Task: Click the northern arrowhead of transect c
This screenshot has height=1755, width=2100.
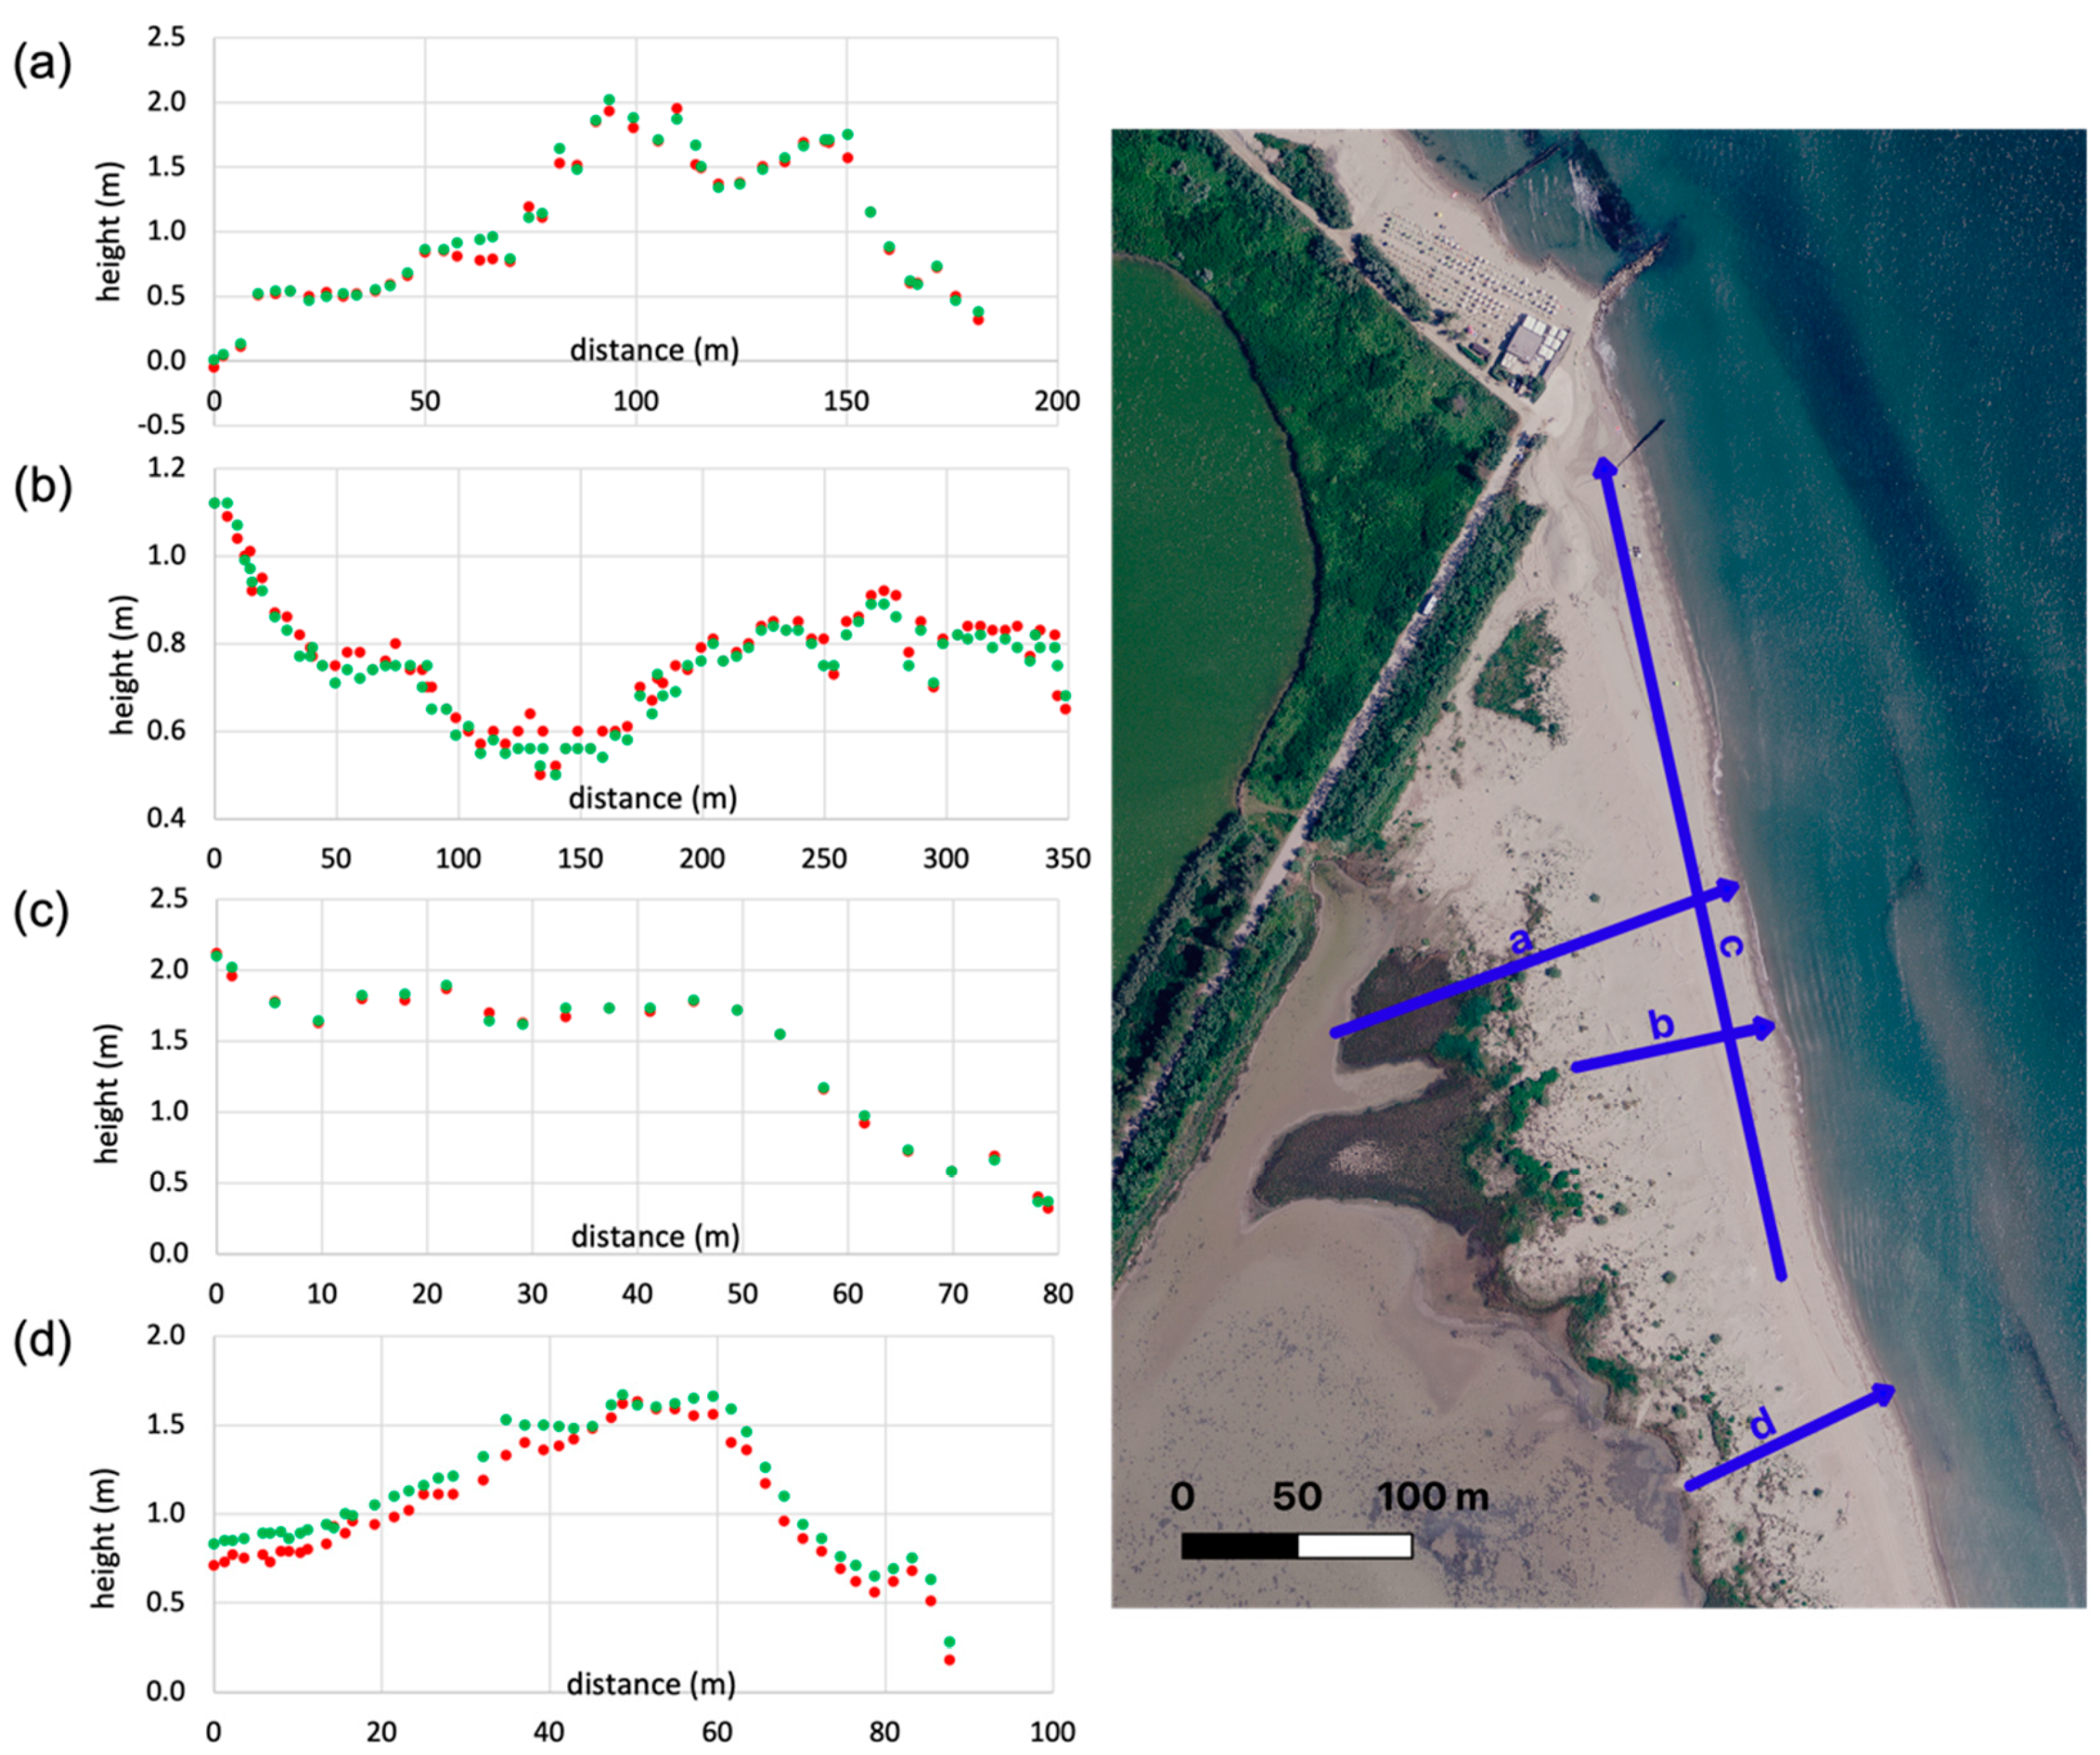Action: tap(1604, 468)
